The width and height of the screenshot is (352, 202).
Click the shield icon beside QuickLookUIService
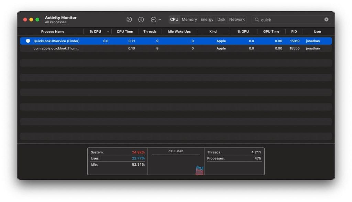(x=28, y=41)
